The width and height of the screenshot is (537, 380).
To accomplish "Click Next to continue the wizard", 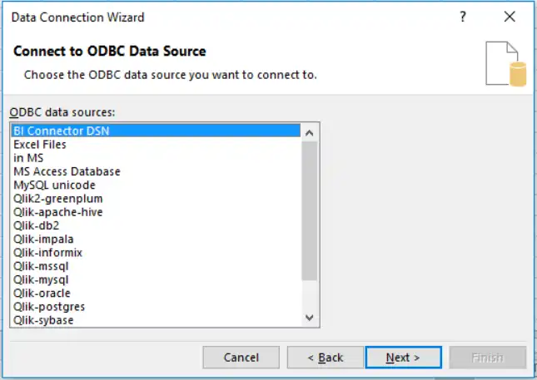I will click(x=403, y=358).
